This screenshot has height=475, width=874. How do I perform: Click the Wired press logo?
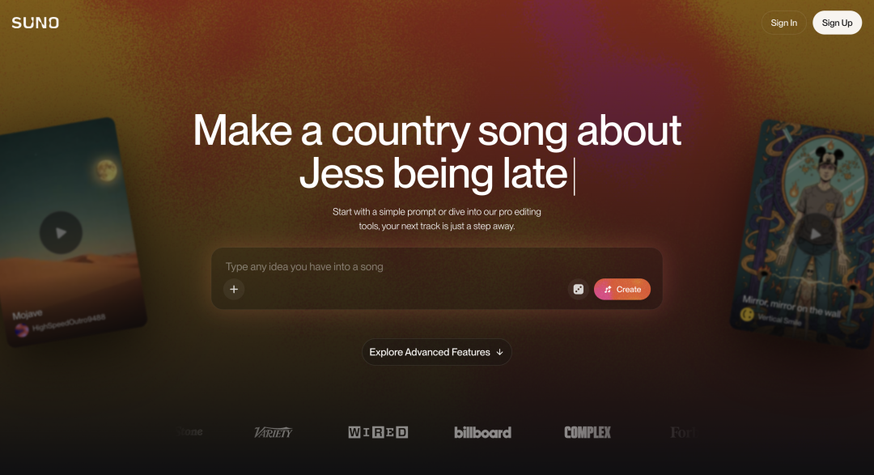pyautogui.click(x=378, y=432)
